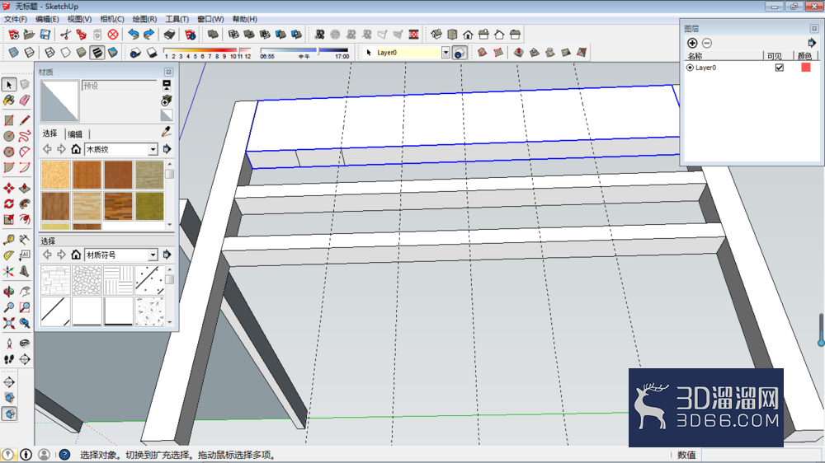Choose the Eraser tool

[x=25, y=100]
